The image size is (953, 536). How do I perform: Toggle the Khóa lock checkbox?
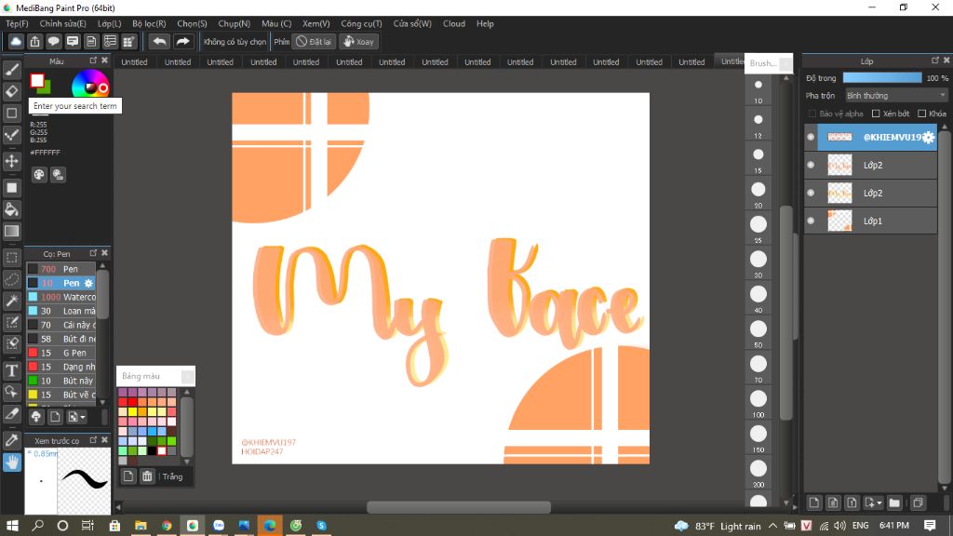(922, 114)
